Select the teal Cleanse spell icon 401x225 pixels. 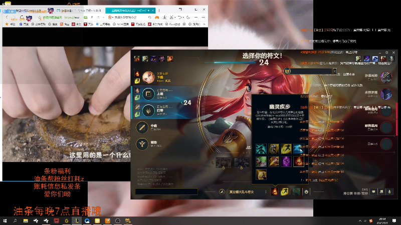[x=261, y=148]
